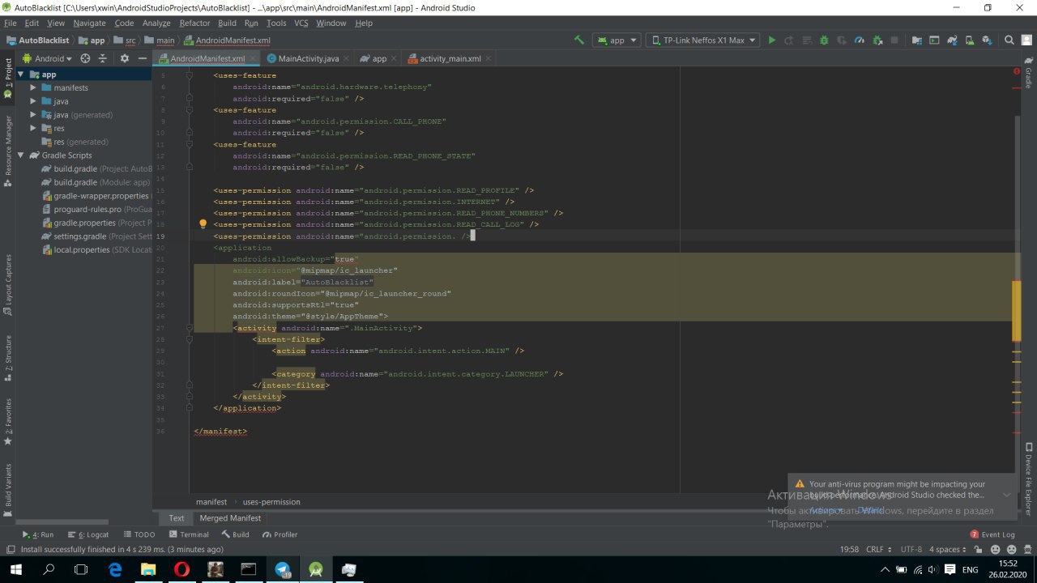This screenshot has height=583, width=1037.
Task: Open the TP-Link Neffos X1 Max device dropdown
Action: (x=702, y=40)
